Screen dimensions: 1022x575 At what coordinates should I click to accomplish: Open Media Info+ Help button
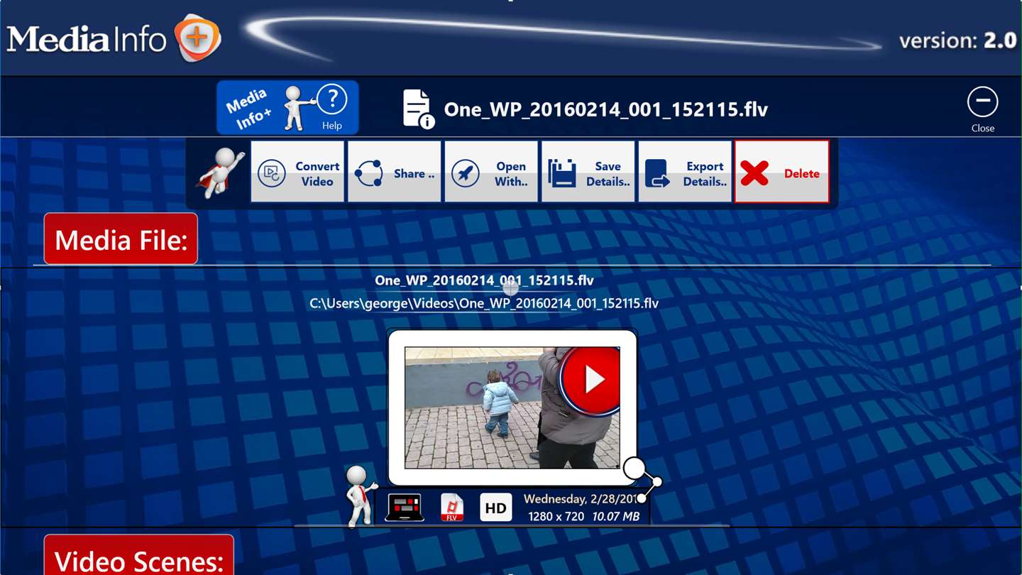point(287,107)
